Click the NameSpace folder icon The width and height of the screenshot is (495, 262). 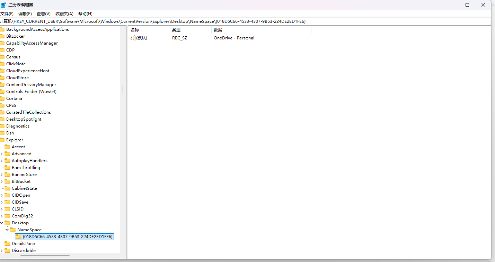[13, 230]
